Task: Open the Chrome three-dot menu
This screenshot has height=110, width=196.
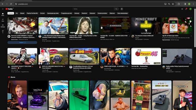Action: tap(193, 4)
